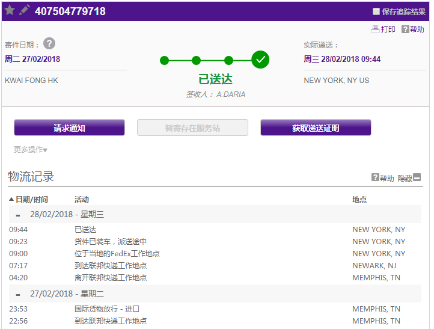
Task: Click the top 帮助 link
Action: (417, 29)
